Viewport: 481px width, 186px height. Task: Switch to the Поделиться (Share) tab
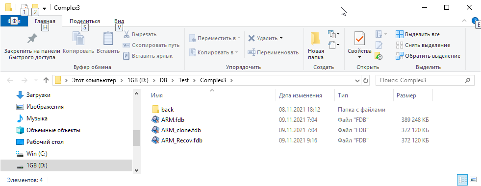[x=85, y=21]
